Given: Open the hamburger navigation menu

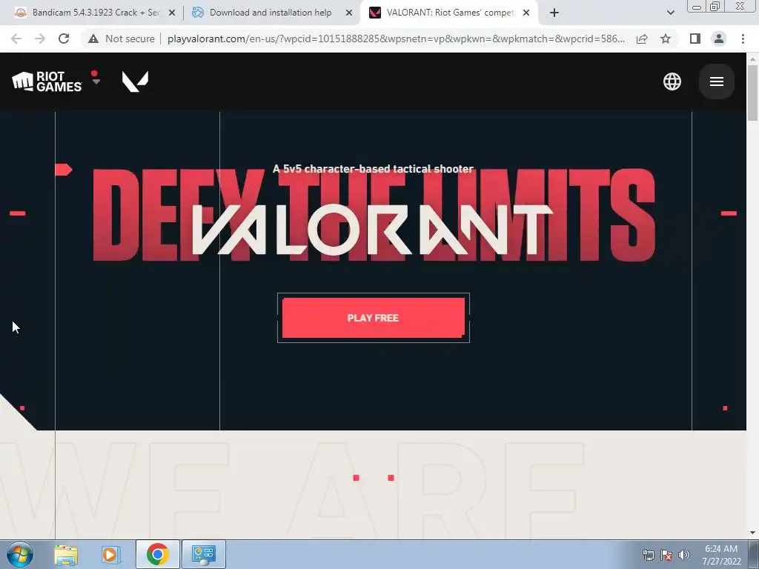Looking at the screenshot, I should coord(717,81).
